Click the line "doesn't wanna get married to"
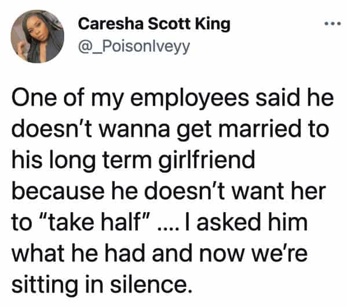347x307 pixels. pyautogui.click(x=170, y=130)
